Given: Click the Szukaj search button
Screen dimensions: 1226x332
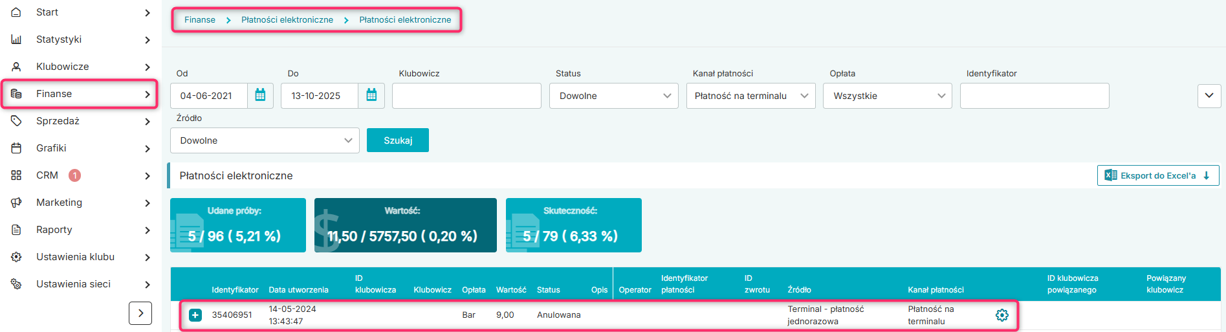Looking at the screenshot, I should 397,140.
